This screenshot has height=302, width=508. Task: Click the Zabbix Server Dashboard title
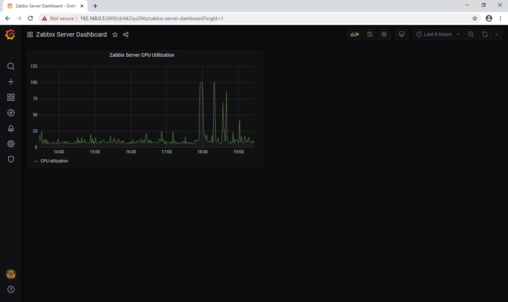[71, 35]
